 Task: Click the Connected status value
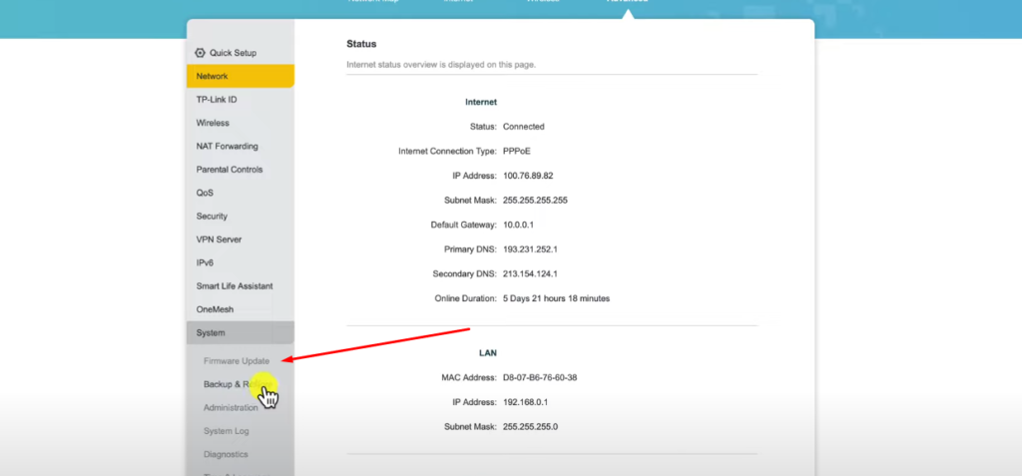click(x=523, y=127)
